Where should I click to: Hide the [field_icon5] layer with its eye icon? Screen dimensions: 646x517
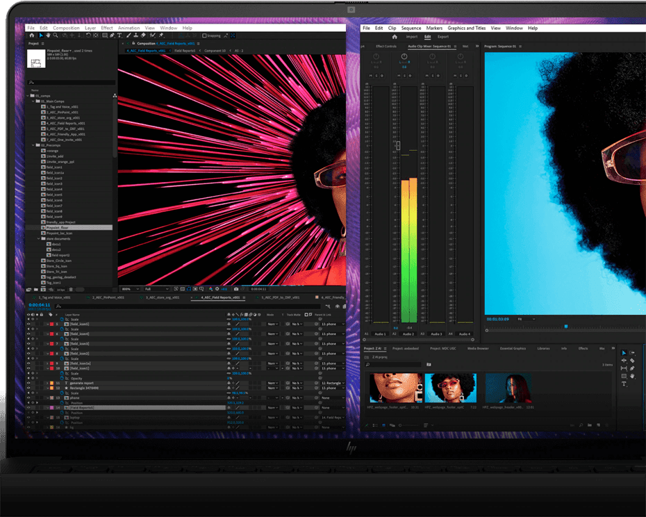click(28, 324)
